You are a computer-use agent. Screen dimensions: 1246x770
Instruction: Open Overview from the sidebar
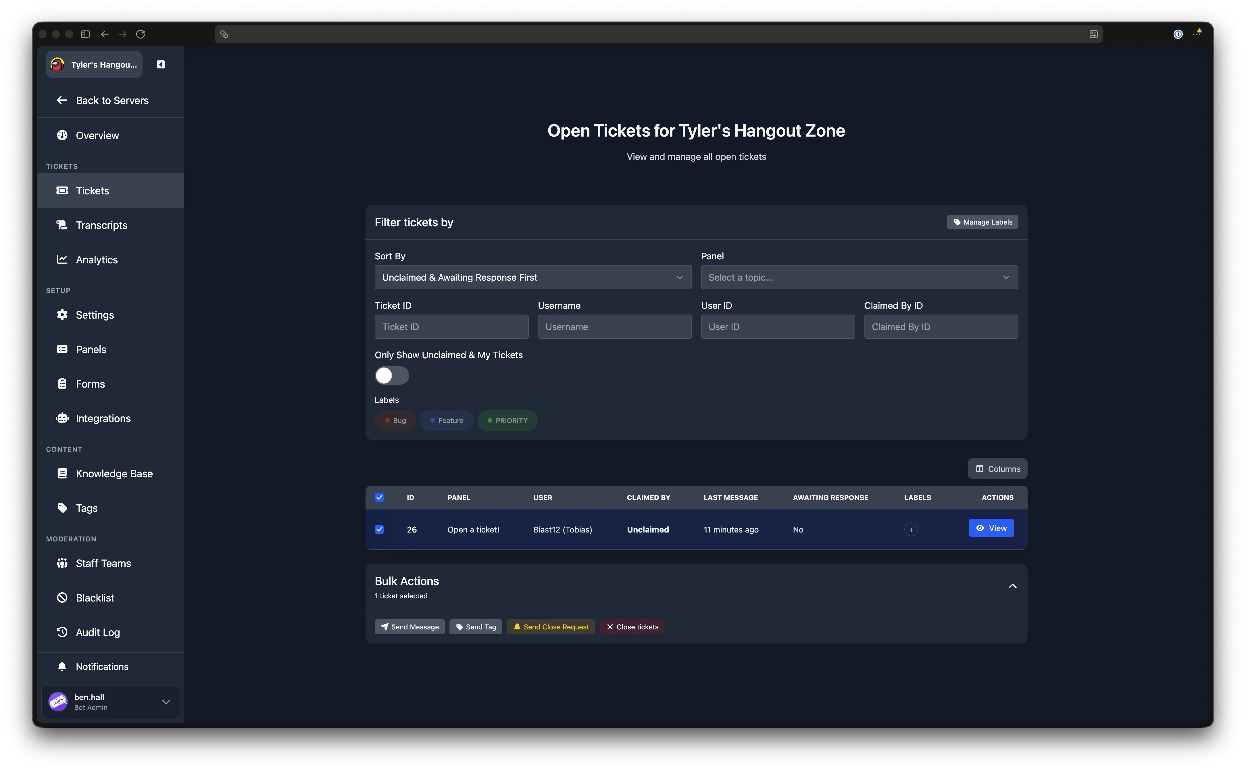tap(110, 135)
